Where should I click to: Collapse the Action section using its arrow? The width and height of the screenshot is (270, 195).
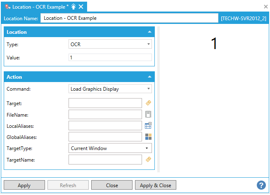tap(149, 77)
